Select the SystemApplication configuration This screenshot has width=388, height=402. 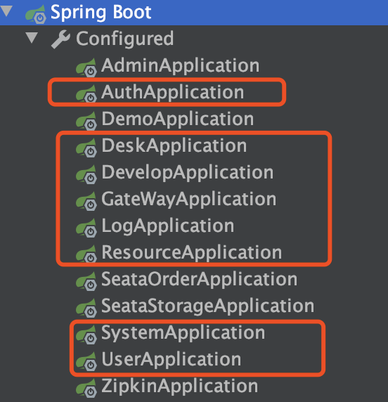click(x=183, y=333)
